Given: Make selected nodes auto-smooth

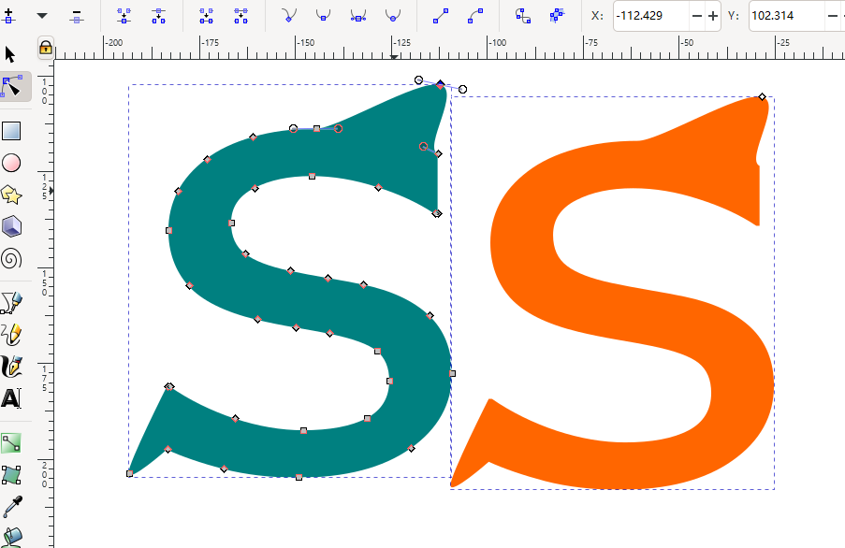Looking at the screenshot, I should click(x=393, y=16).
